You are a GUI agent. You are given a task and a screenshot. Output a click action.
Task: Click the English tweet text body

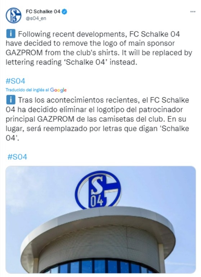99,48
